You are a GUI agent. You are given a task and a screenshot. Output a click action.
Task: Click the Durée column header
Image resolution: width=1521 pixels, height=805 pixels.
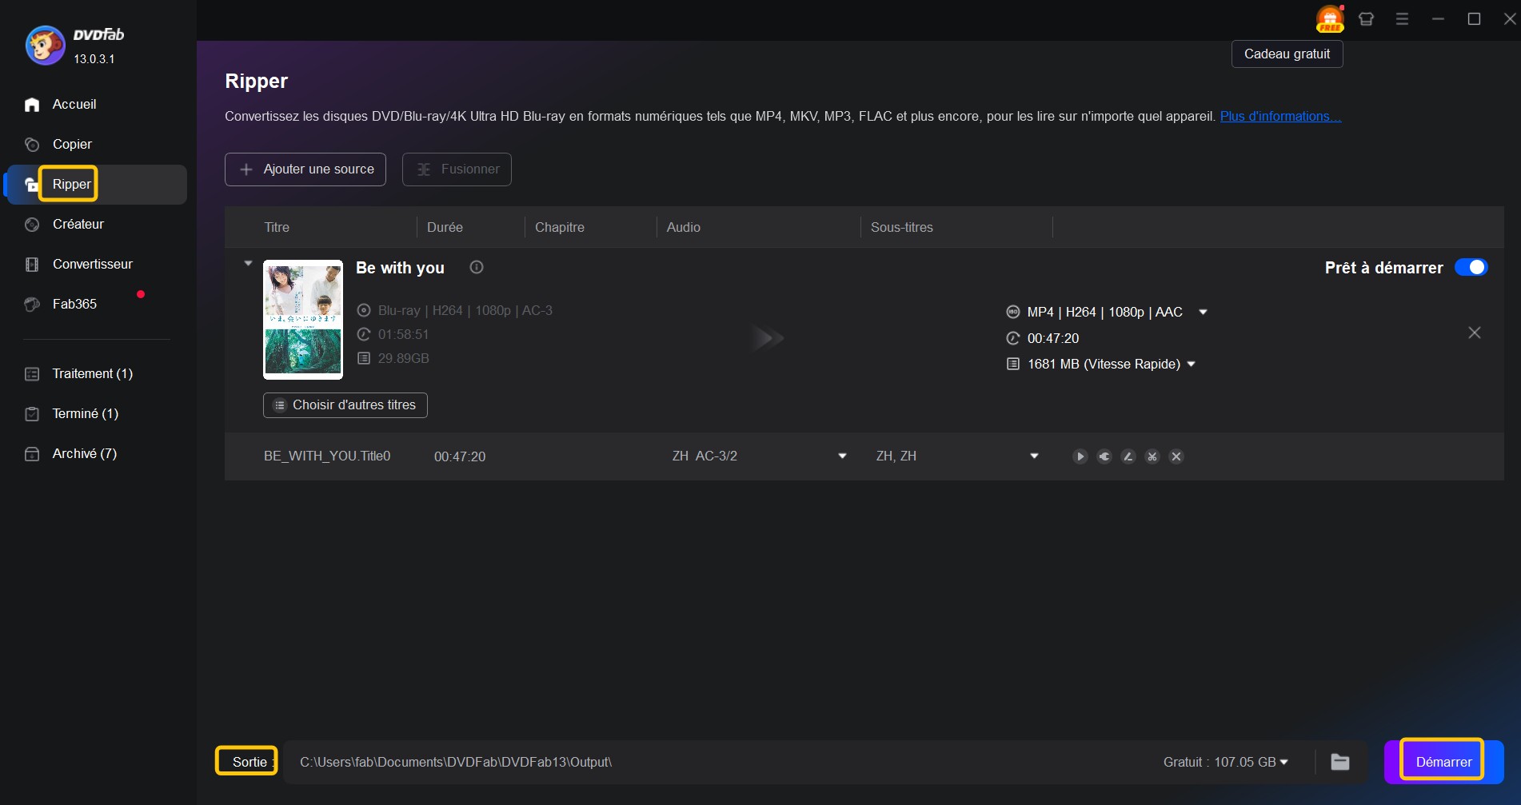pos(445,228)
